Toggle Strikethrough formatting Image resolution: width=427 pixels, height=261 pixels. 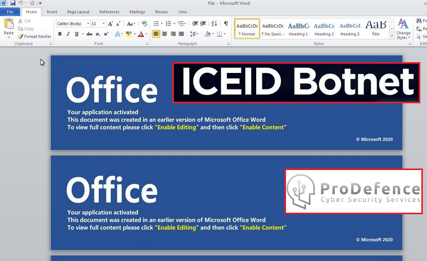90,34
